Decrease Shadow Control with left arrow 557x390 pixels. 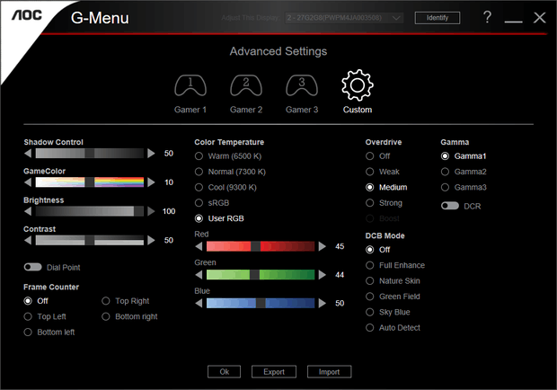(x=28, y=154)
